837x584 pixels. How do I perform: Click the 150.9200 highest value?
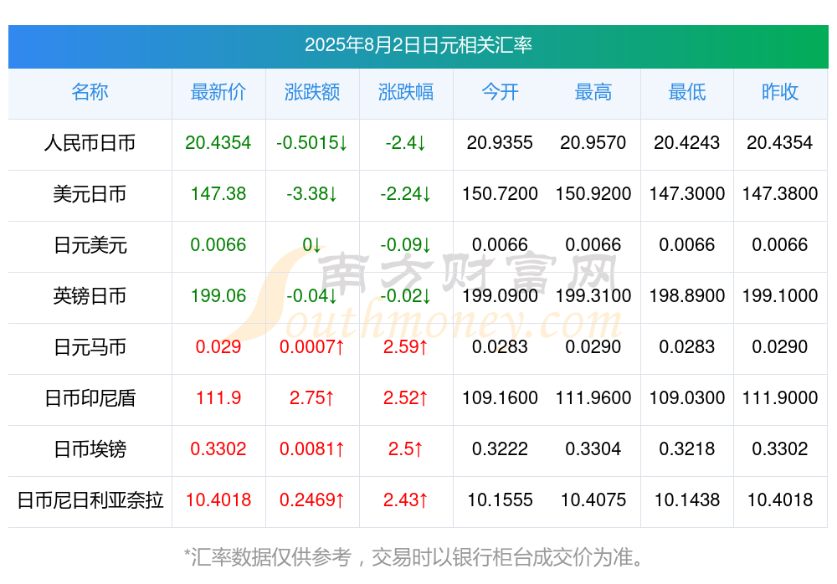(593, 193)
